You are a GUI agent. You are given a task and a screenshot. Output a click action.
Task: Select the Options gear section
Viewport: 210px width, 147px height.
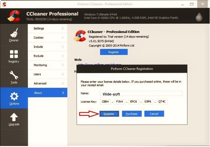(14, 98)
